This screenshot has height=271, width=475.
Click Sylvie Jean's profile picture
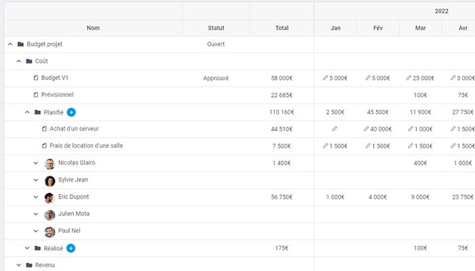click(x=50, y=180)
